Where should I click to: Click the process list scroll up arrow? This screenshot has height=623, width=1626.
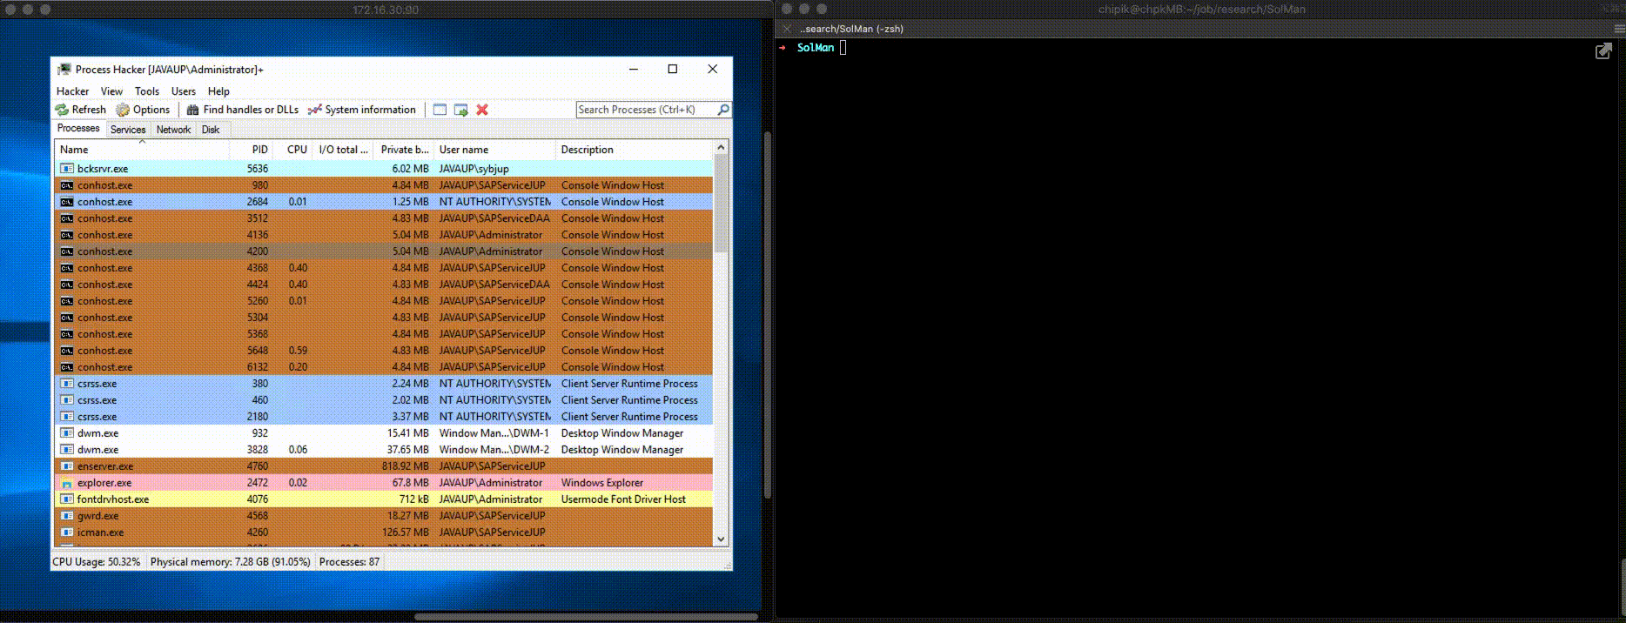(721, 149)
